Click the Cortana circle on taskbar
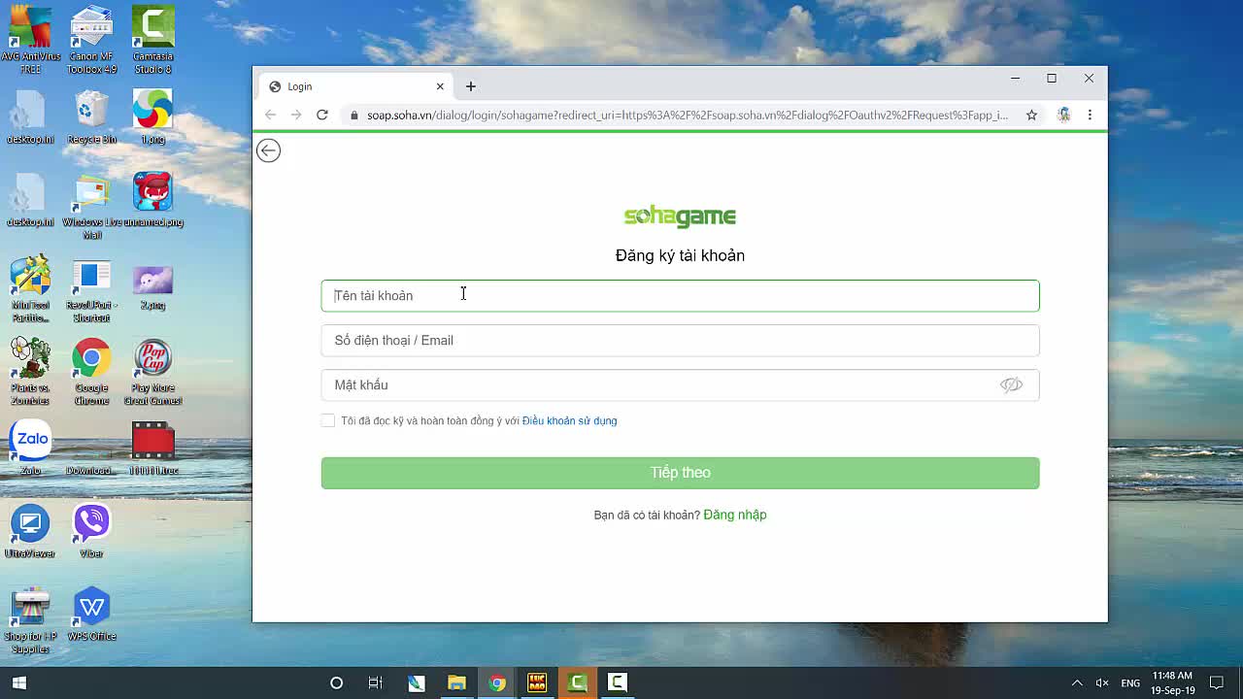 (x=336, y=682)
